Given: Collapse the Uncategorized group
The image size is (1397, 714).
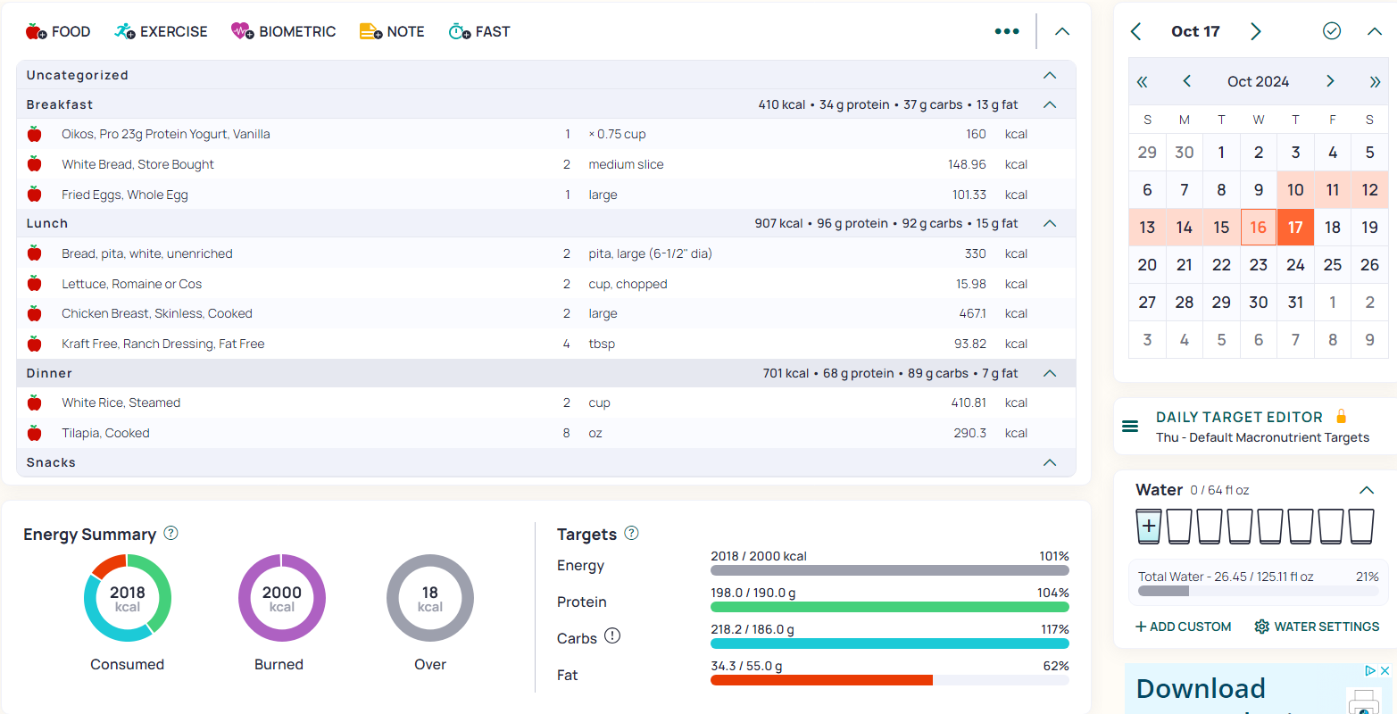Looking at the screenshot, I should 1050,75.
